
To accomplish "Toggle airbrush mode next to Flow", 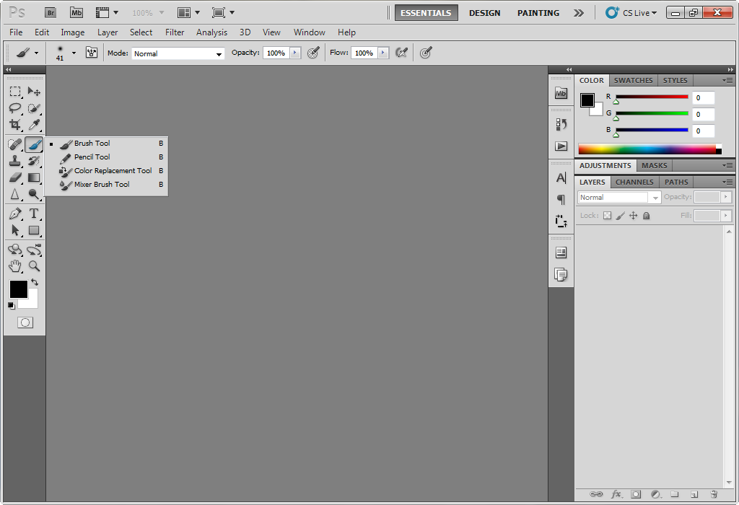I will point(401,53).
